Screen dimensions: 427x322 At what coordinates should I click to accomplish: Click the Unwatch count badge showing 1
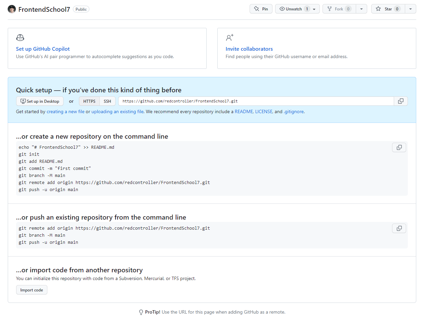click(307, 9)
